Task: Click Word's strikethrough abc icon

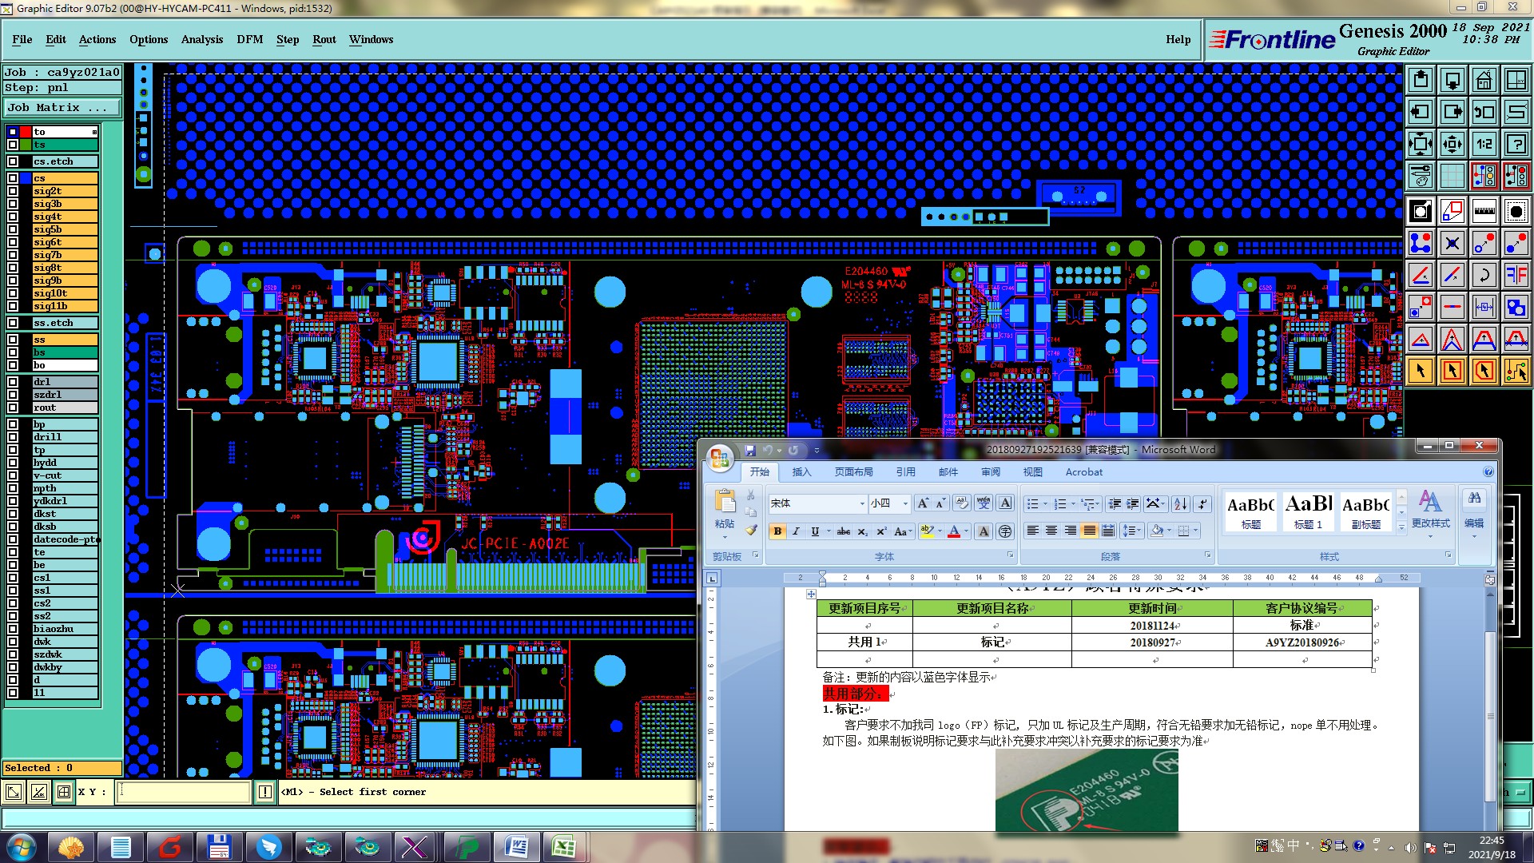Action: coord(844,531)
